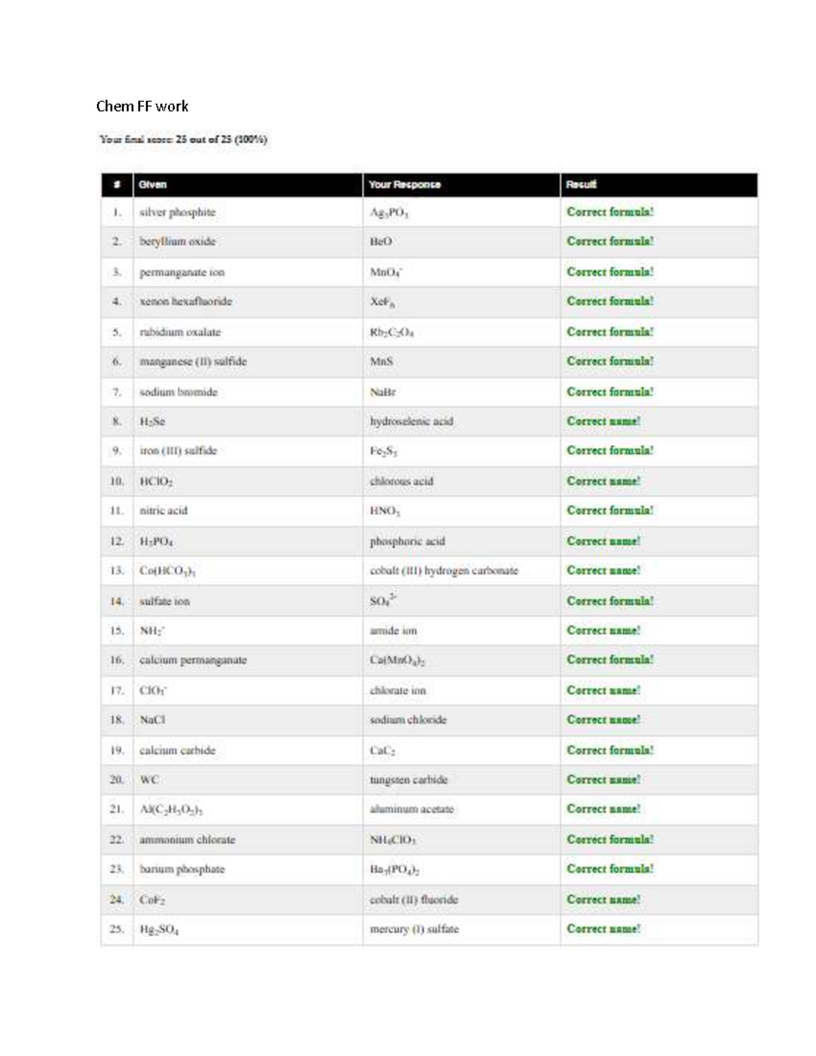The image size is (816, 1056).
Task: Click 'tungsten carbide' response text
Action: coord(409,780)
